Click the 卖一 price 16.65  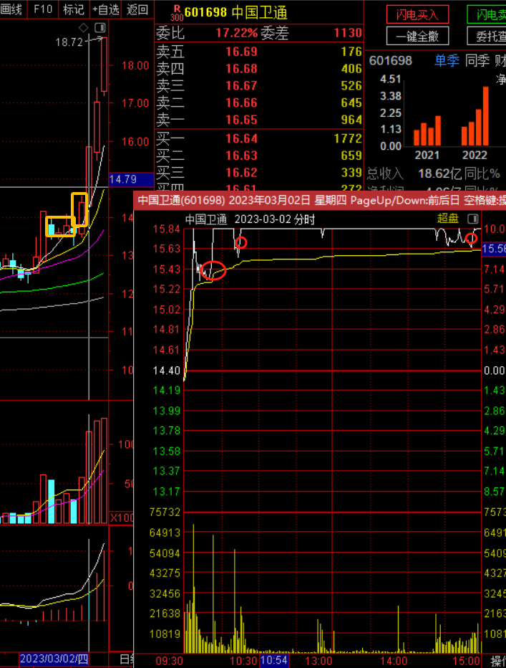[241, 120]
